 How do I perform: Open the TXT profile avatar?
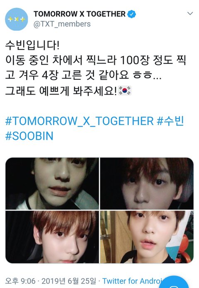(x=17, y=19)
